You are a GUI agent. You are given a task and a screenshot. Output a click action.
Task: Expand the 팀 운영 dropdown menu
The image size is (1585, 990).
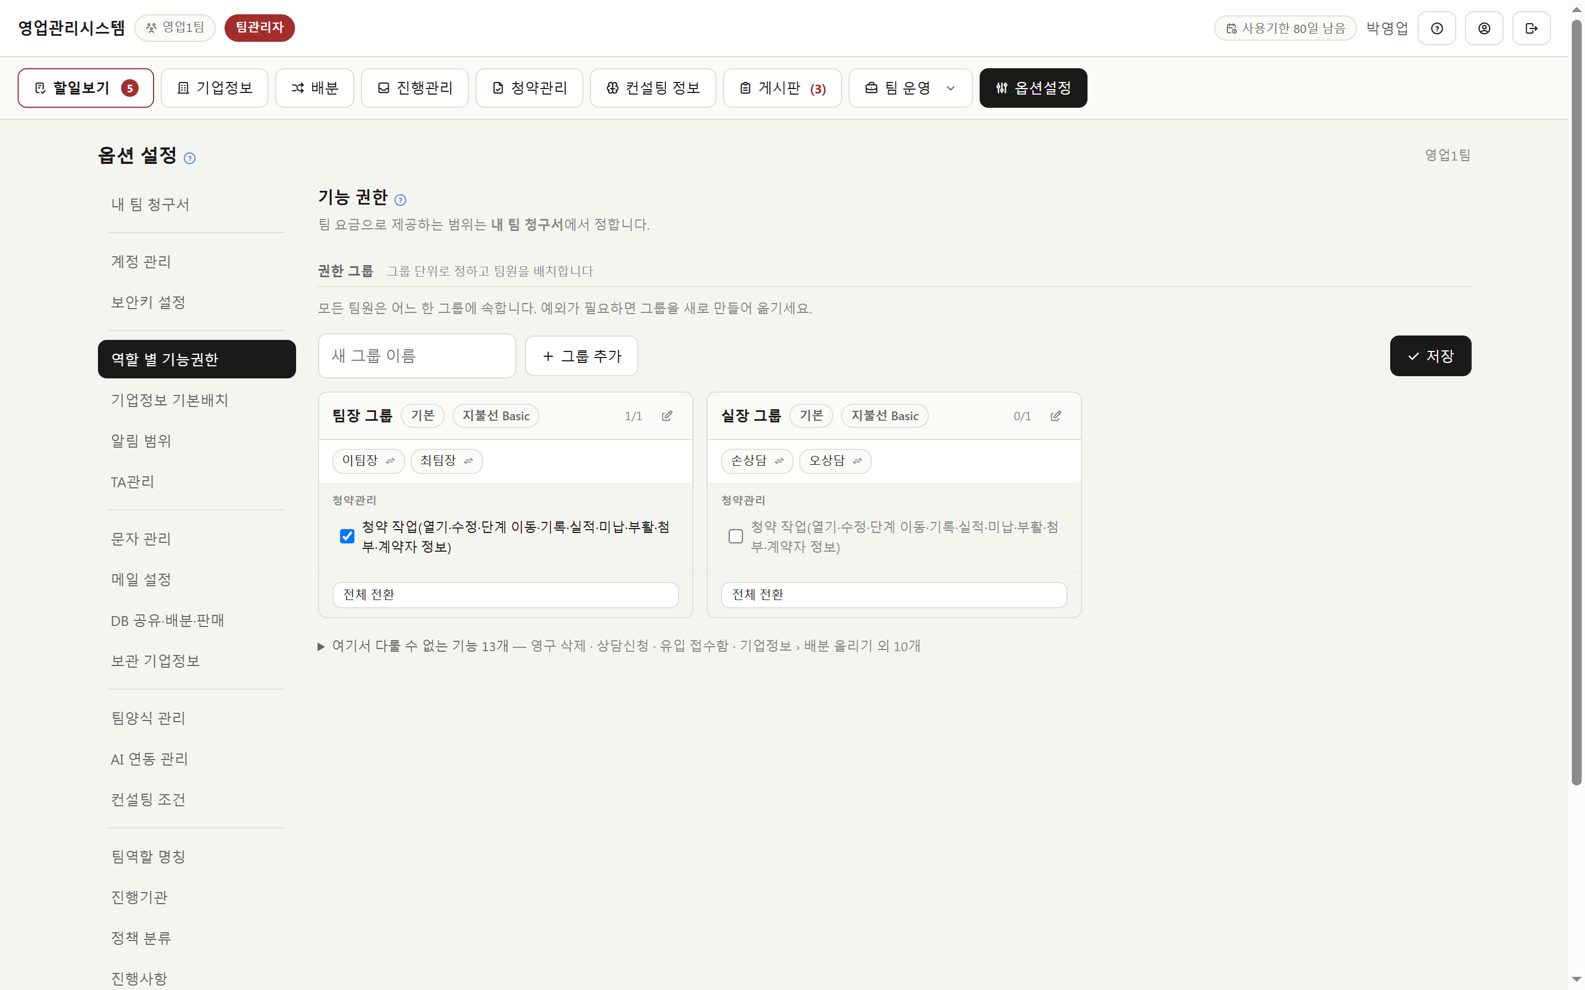point(910,88)
